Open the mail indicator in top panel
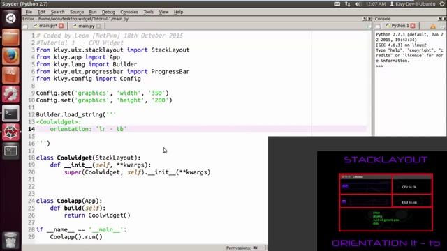Image resolution: width=447 pixels, height=251 pixels. tap(337, 4)
